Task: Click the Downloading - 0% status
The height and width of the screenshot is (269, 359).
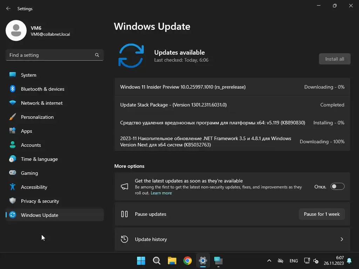Action: click(x=324, y=87)
